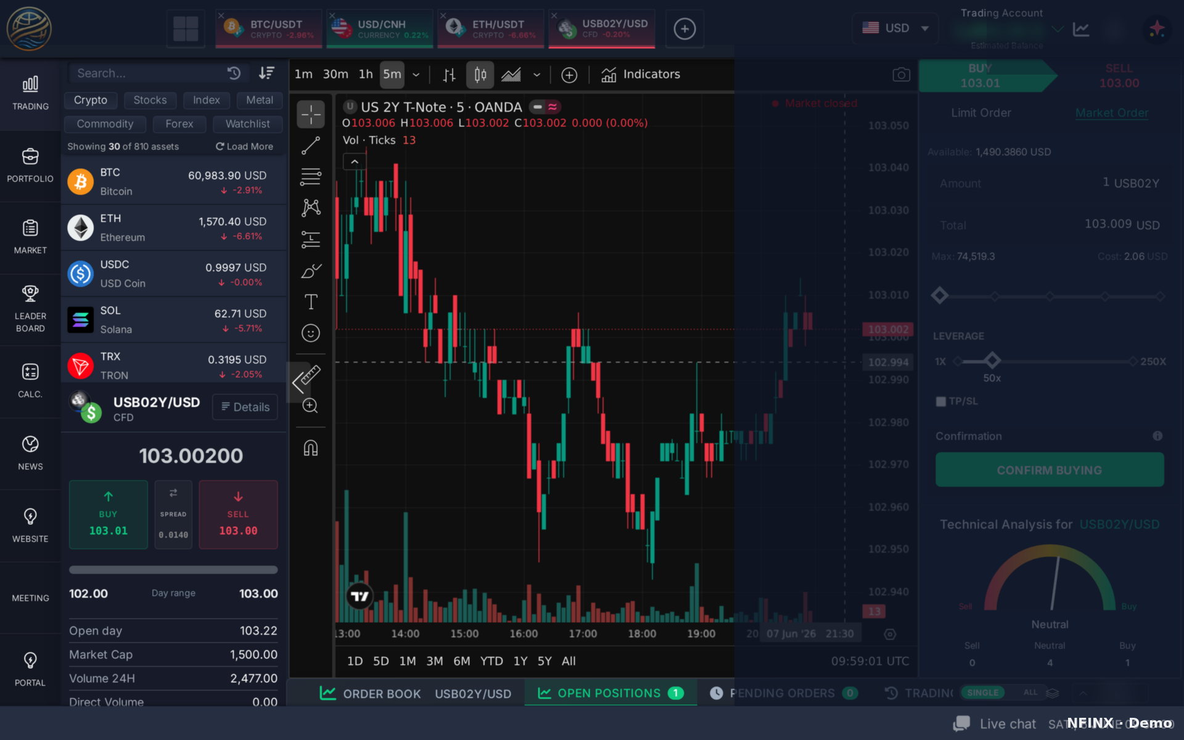Click in the asset Search field
The image size is (1184, 740).
148,73
